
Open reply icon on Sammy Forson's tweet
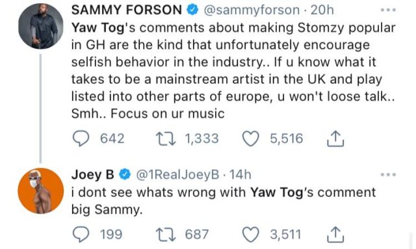81,139
